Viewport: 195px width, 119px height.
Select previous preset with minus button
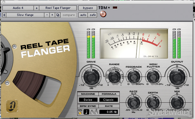(x=47, y=15)
